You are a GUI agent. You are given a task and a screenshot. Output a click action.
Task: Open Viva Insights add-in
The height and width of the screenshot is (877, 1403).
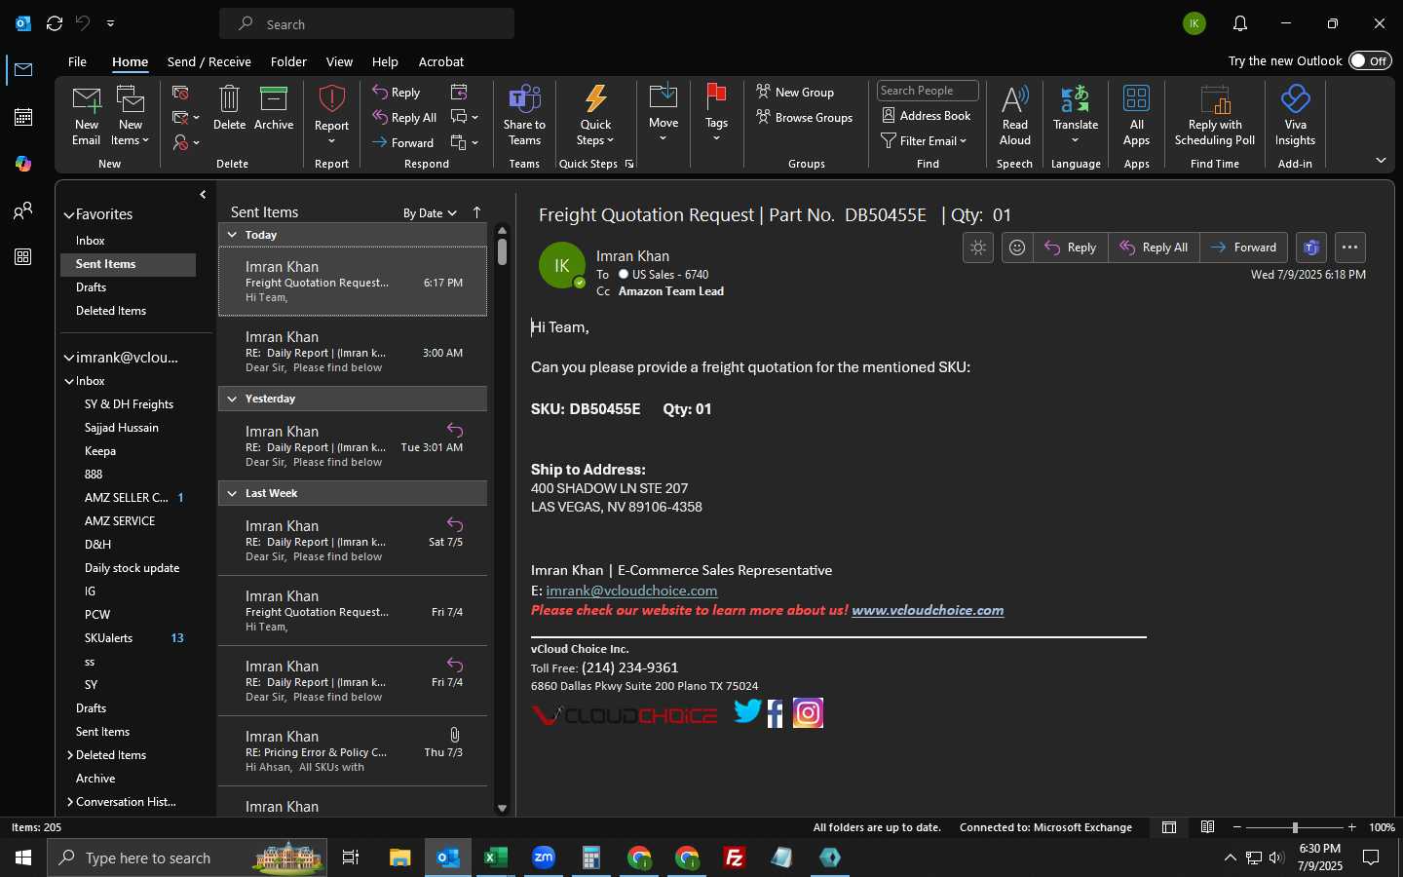click(1295, 115)
